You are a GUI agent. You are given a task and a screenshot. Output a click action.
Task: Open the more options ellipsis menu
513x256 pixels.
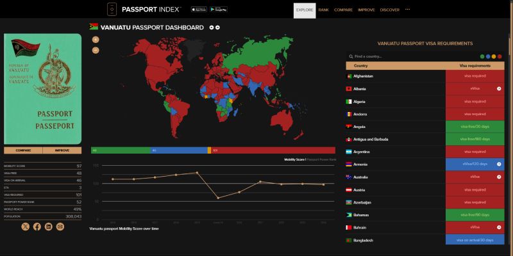pos(407,10)
